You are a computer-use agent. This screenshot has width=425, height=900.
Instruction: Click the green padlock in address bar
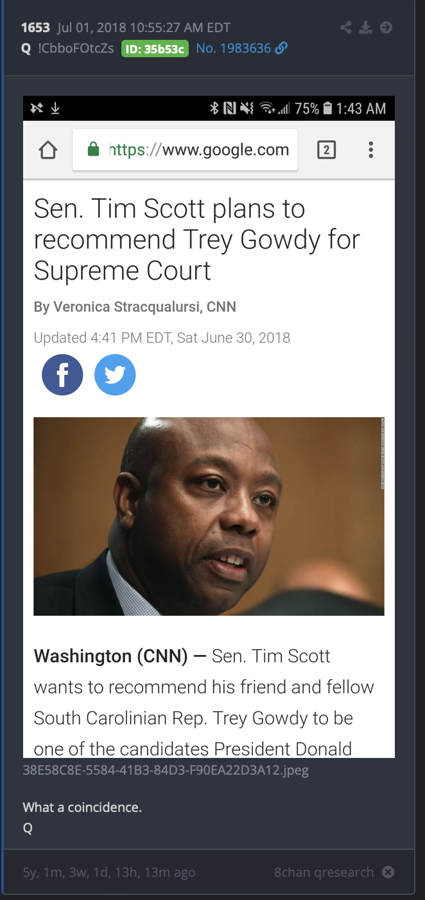[x=93, y=150]
